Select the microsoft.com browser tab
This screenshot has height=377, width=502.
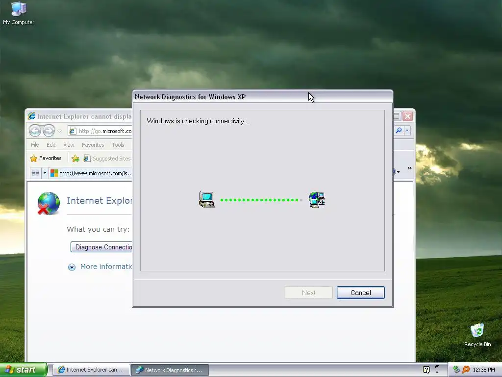coord(91,173)
